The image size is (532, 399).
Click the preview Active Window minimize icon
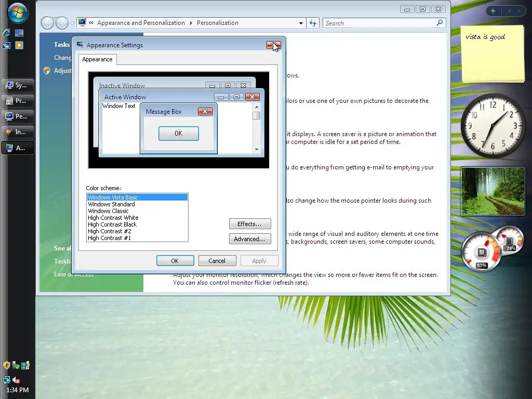click(x=221, y=97)
